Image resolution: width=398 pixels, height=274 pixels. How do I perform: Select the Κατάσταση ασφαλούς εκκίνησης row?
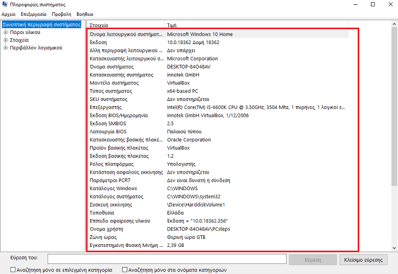point(218,172)
